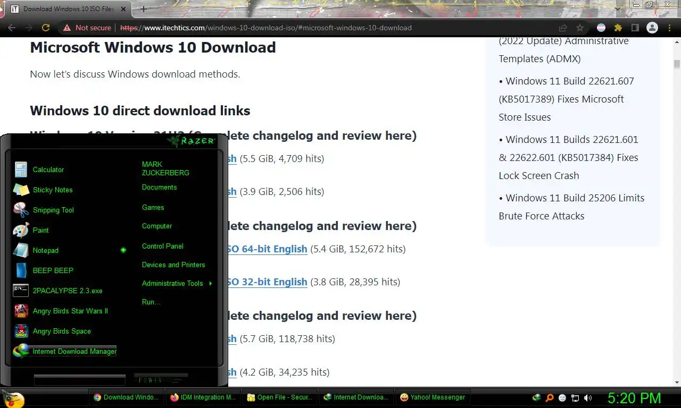Viewport: 681px width, 408px height.
Task: Switch to Download Windows taskbar button
Action: tap(127, 397)
